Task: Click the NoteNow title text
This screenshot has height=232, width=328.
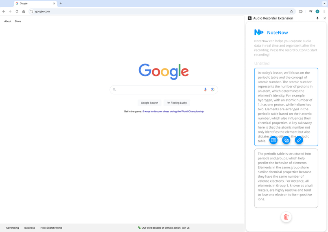Action: pos(278,32)
